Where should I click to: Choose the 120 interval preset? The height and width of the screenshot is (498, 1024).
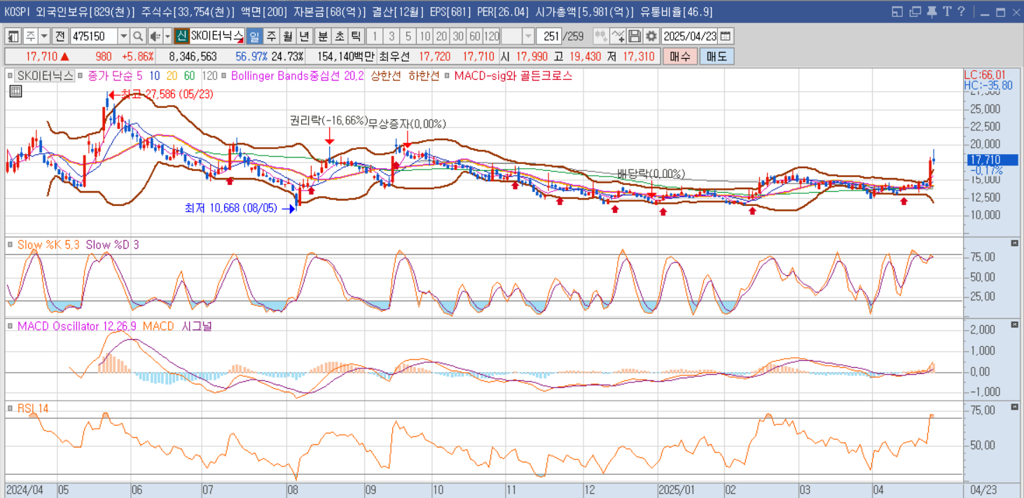(x=492, y=36)
